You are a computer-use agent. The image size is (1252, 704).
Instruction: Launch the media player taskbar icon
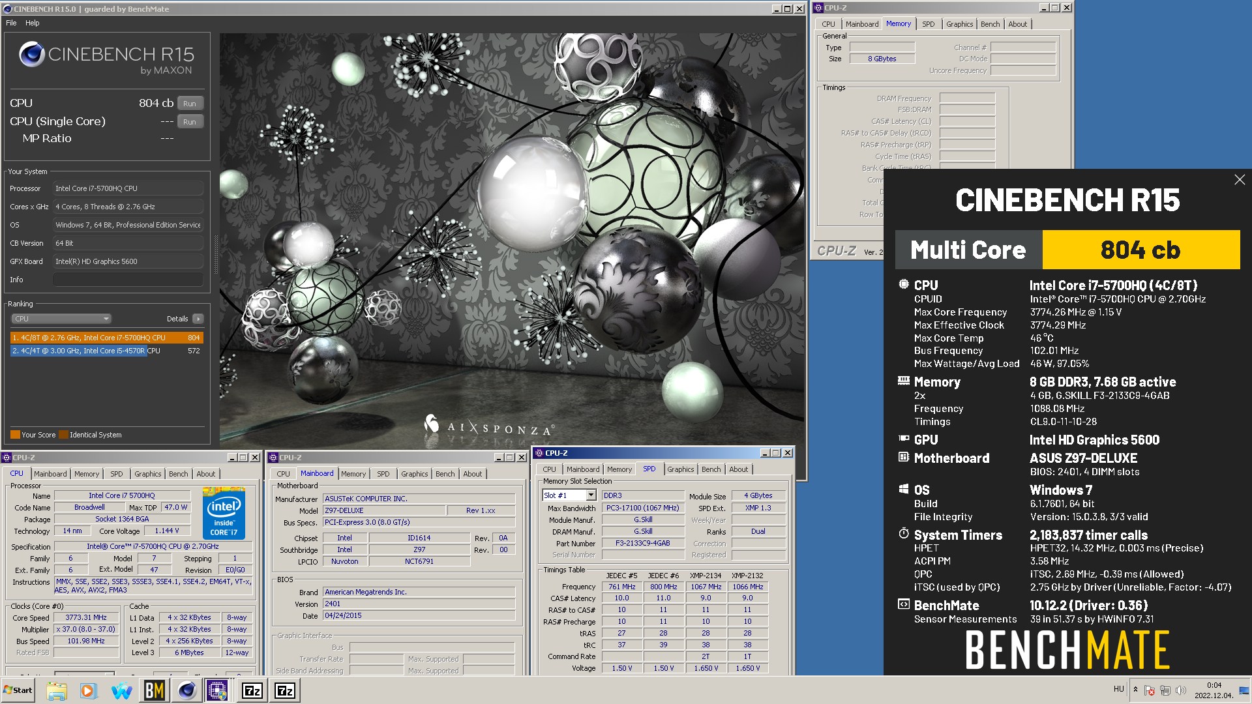point(89,690)
